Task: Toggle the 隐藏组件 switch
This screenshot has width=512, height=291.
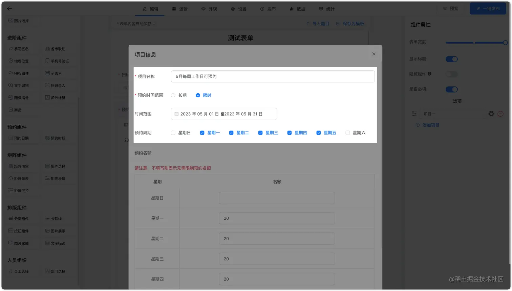Action: coord(452,74)
